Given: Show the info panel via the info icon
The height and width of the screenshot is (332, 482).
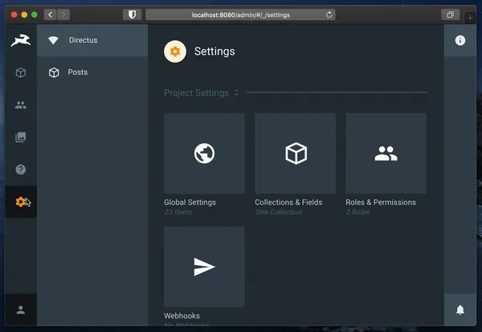Looking at the screenshot, I should coord(460,40).
